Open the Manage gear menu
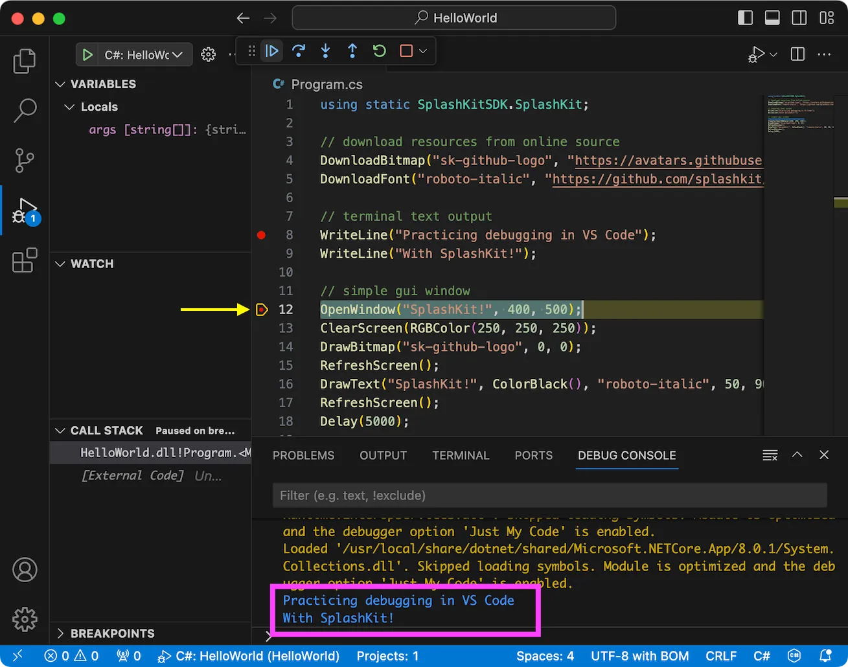Screen dimensions: 848x667 tap(25, 619)
